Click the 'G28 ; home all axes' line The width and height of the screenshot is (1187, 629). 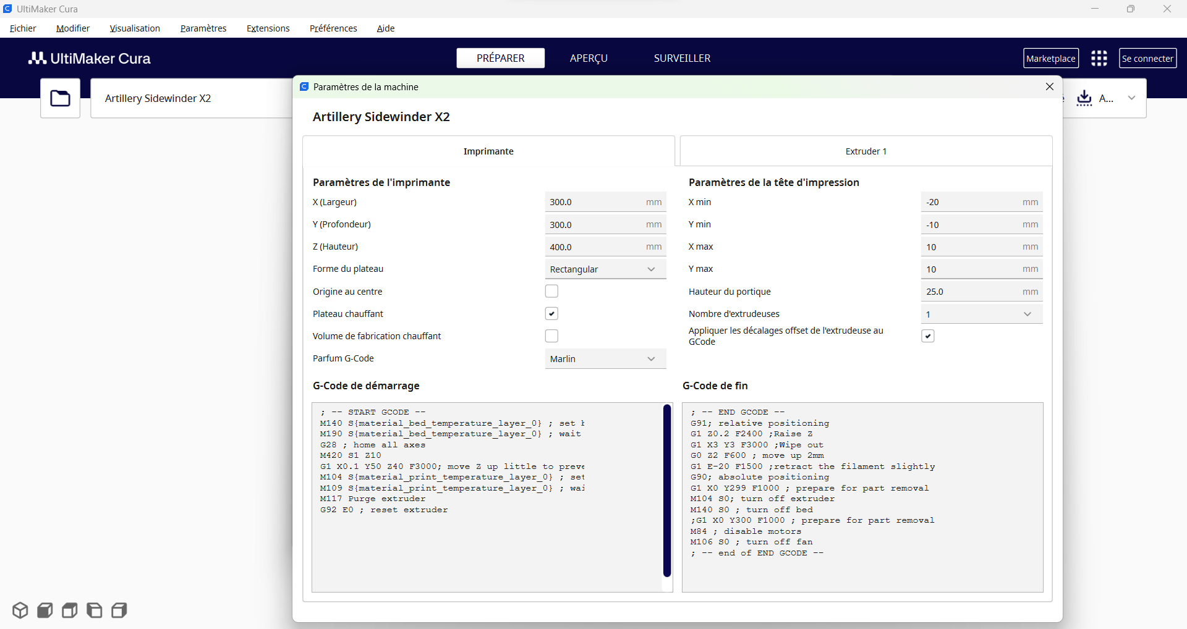coord(373,445)
